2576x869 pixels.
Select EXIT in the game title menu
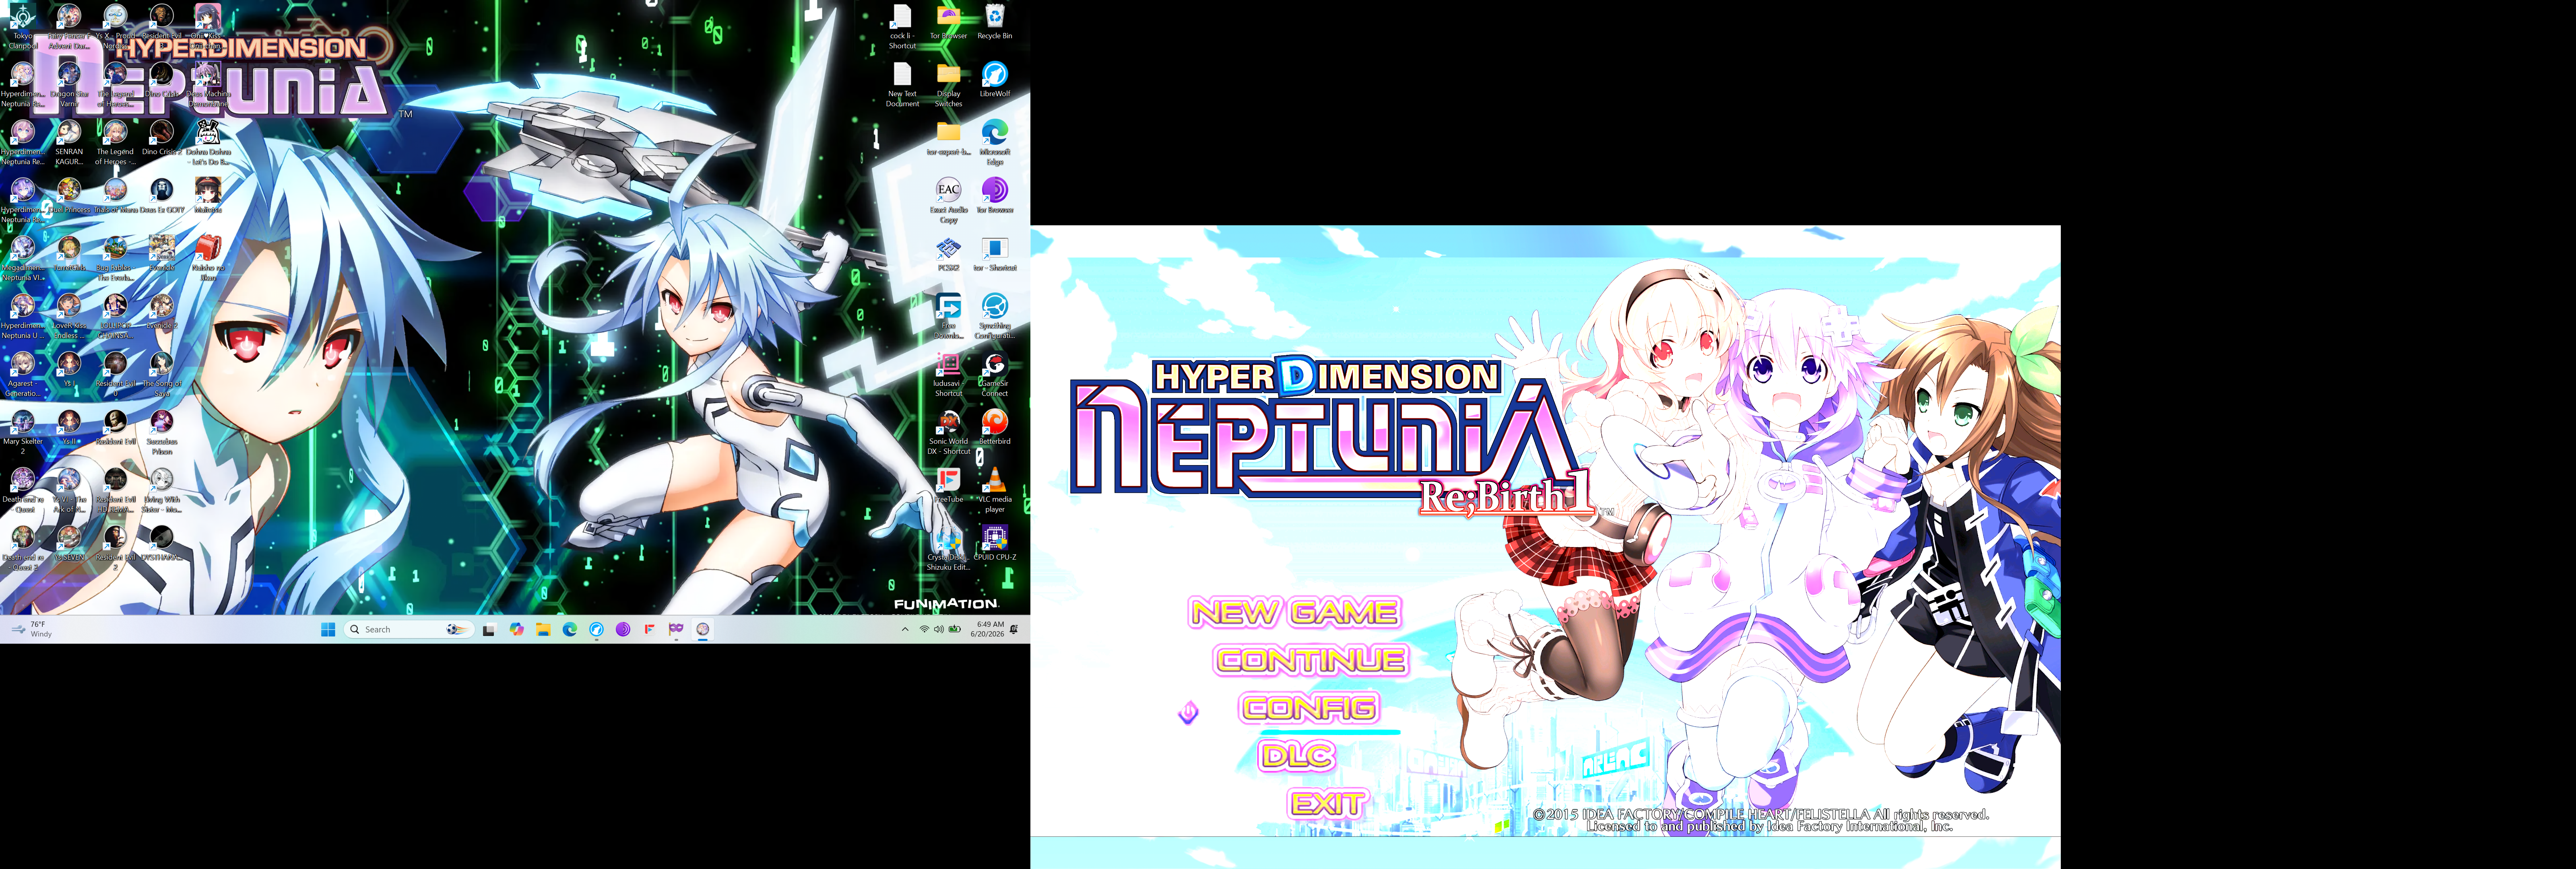coord(1327,804)
